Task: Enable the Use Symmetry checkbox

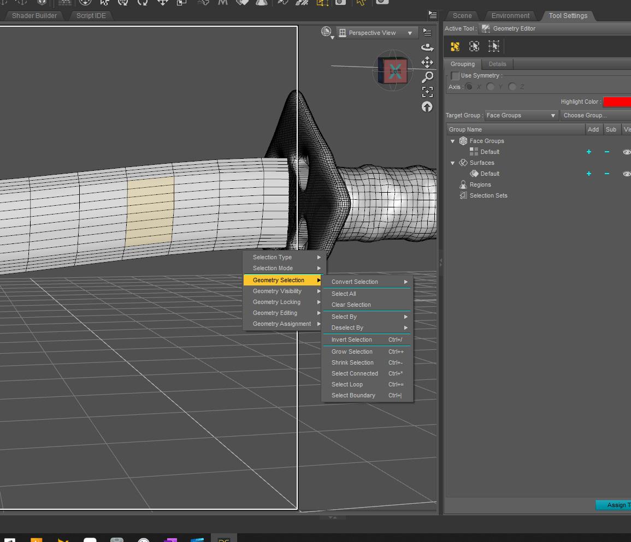Action: (455, 76)
